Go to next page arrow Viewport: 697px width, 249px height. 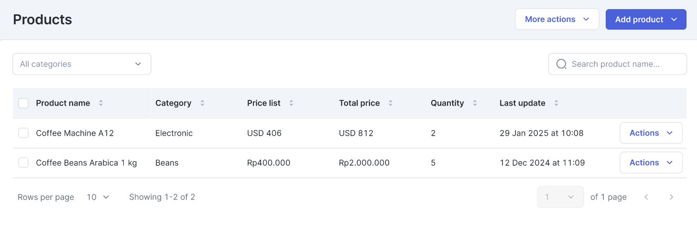click(x=671, y=197)
